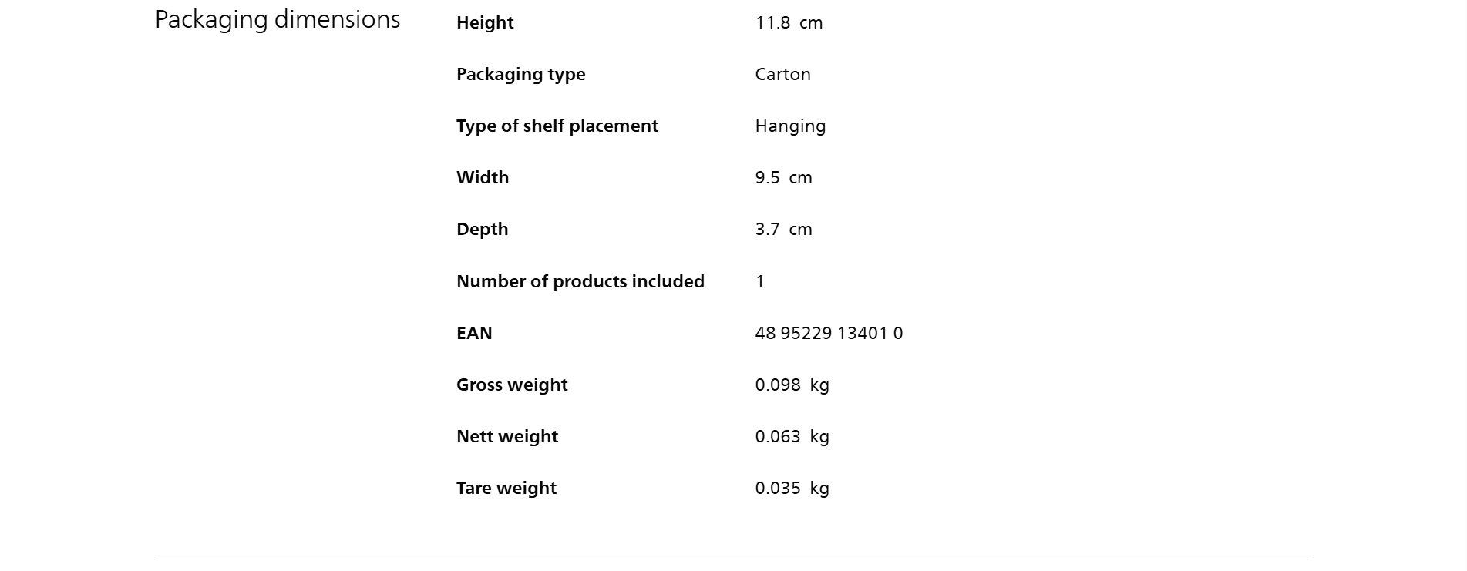Screen dimensions: 1467x571
Task: Select the 0.063 kg nett weight value
Action: coord(792,437)
